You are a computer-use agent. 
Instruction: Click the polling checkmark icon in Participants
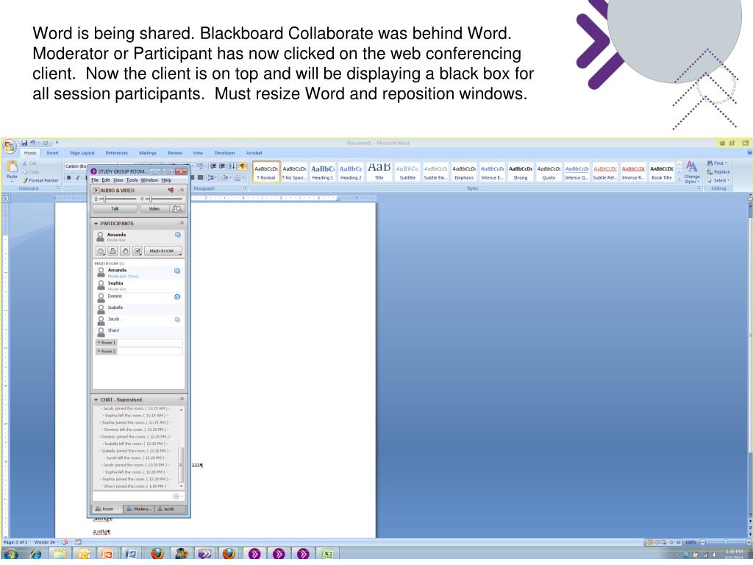(x=138, y=252)
